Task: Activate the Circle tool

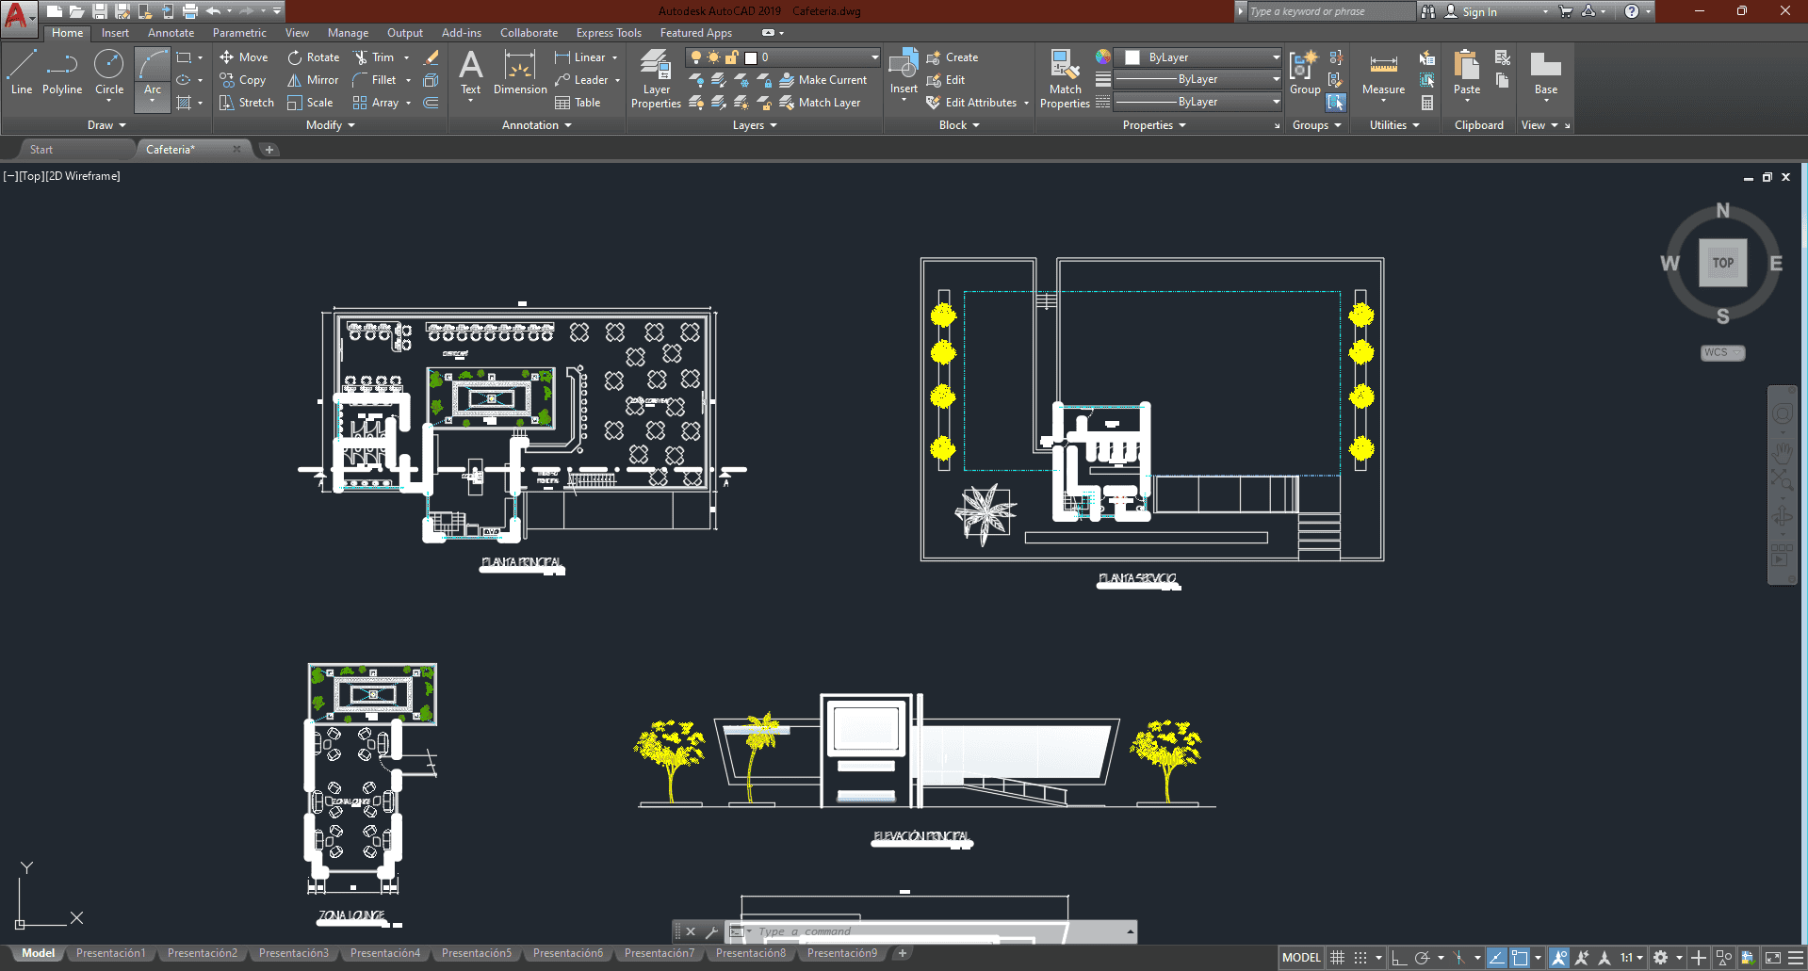Action: [x=109, y=73]
